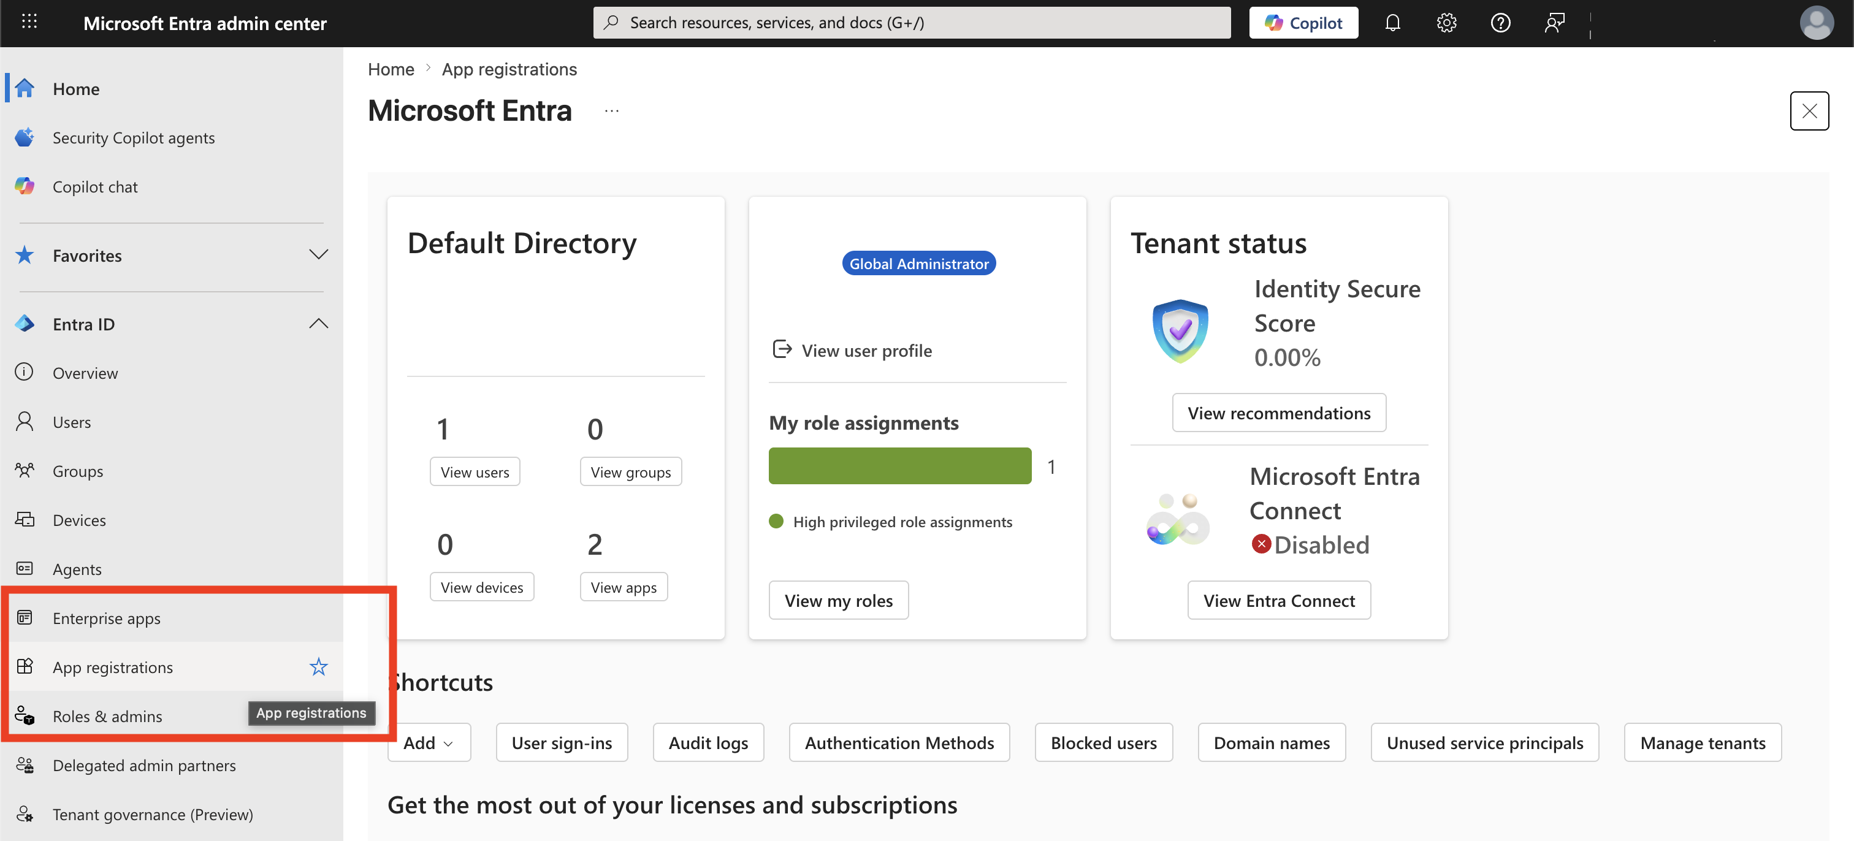Open Devices in the sidebar
The height and width of the screenshot is (841, 1854).
pyautogui.click(x=172, y=519)
